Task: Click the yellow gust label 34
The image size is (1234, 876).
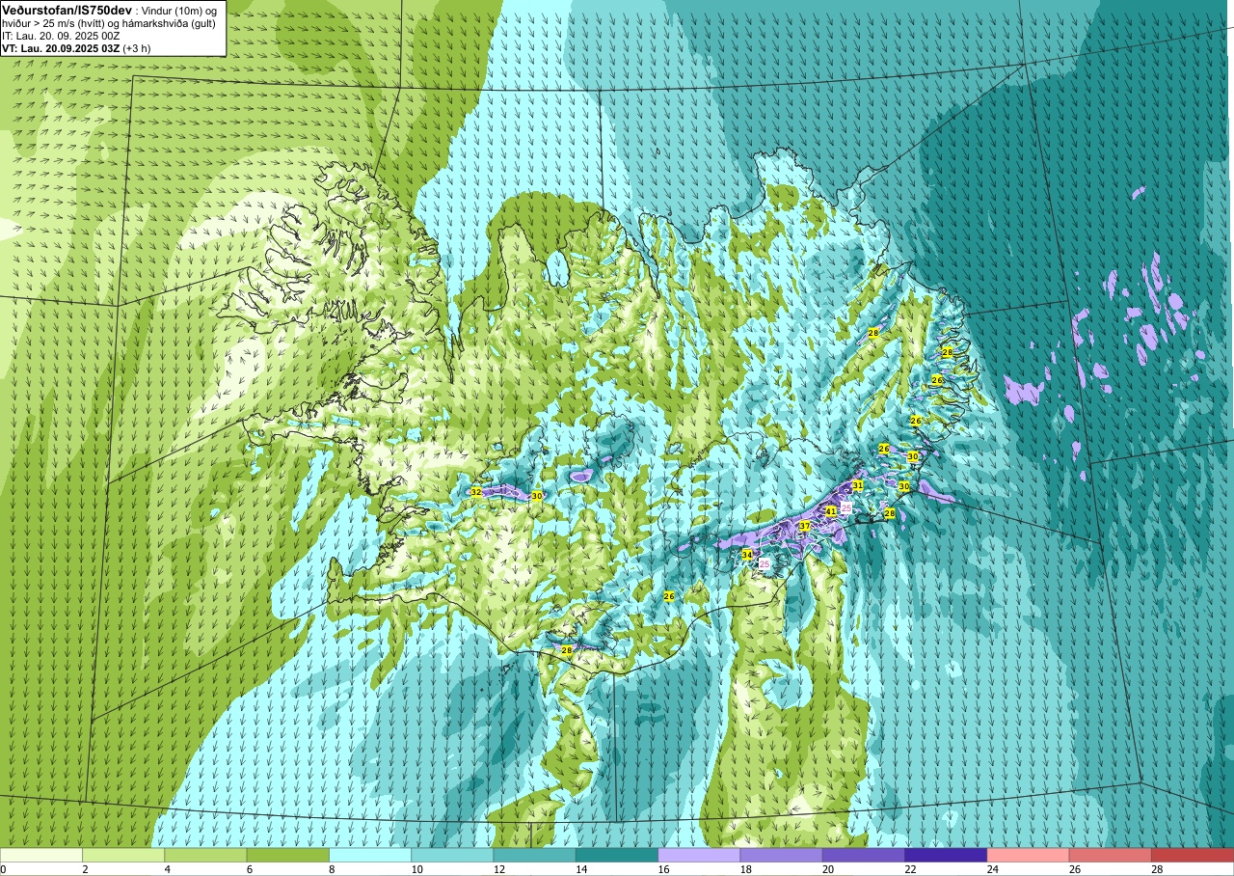Action: [x=747, y=555]
